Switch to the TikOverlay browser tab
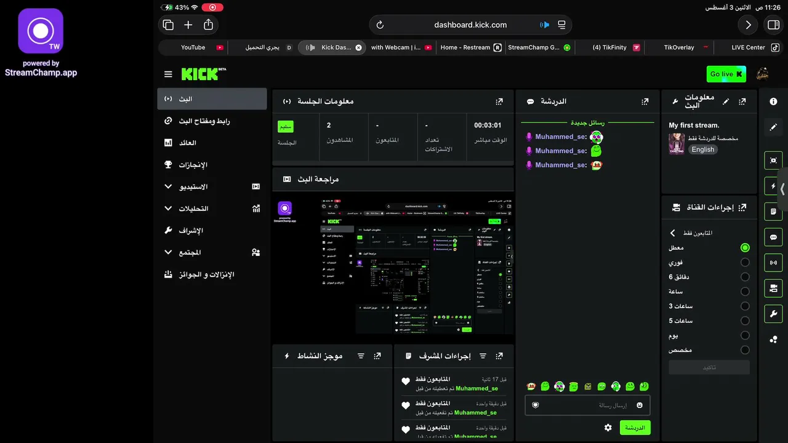 tap(680, 47)
